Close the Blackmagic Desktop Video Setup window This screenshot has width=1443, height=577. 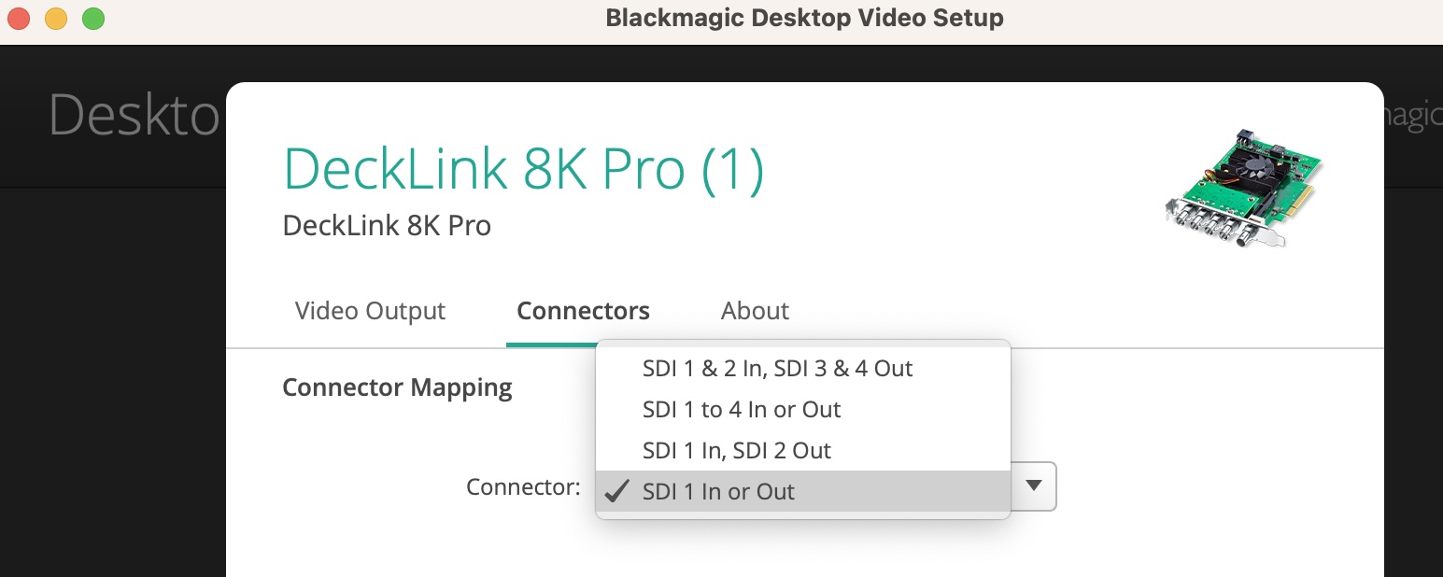pyautogui.click(x=19, y=18)
